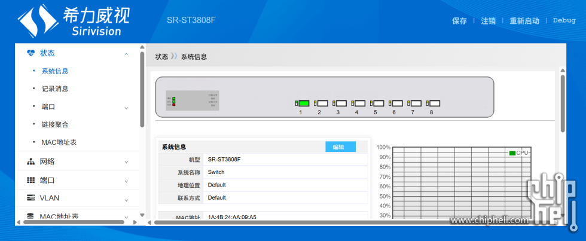Collapse the 状态 menu section
The image size is (586, 241).
[126, 54]
